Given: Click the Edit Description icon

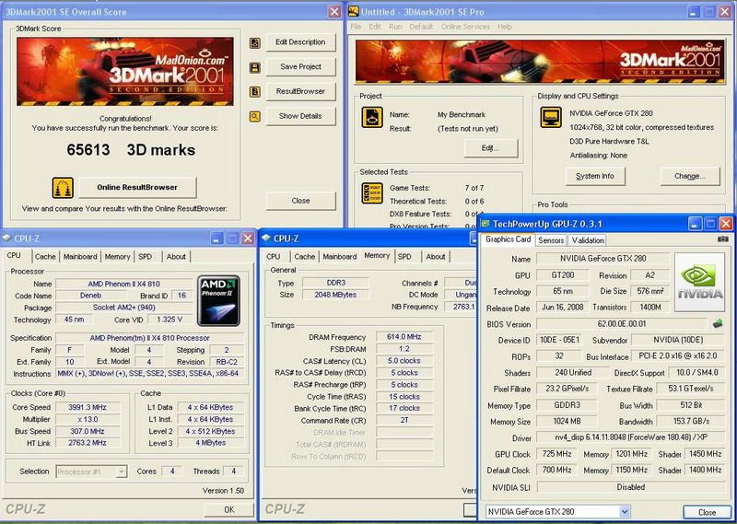Looking at the screenshot, I should [x=255, y=43].
